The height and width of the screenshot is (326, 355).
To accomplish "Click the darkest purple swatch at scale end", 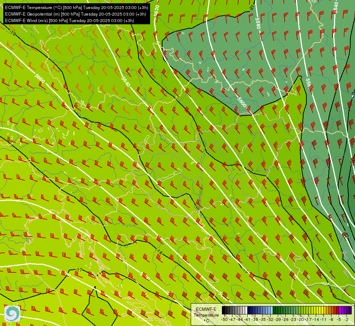I will point(350,310).
